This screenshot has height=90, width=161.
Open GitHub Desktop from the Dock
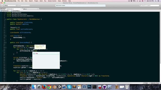point(104,87)
